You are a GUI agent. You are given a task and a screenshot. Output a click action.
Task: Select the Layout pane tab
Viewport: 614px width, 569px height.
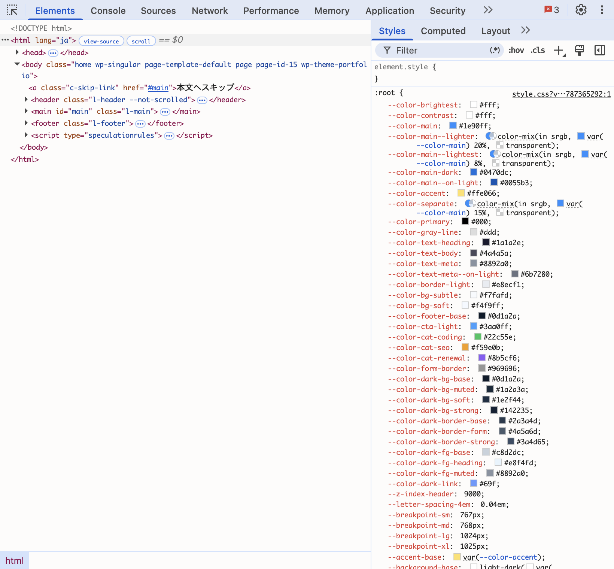[x=496, y=31]
